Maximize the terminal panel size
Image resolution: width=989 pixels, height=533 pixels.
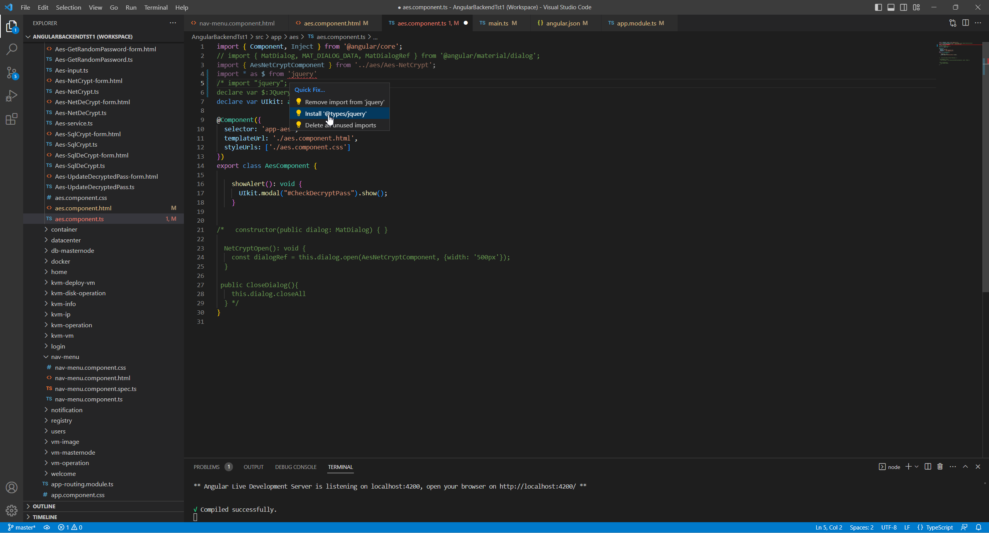[965, 467]
